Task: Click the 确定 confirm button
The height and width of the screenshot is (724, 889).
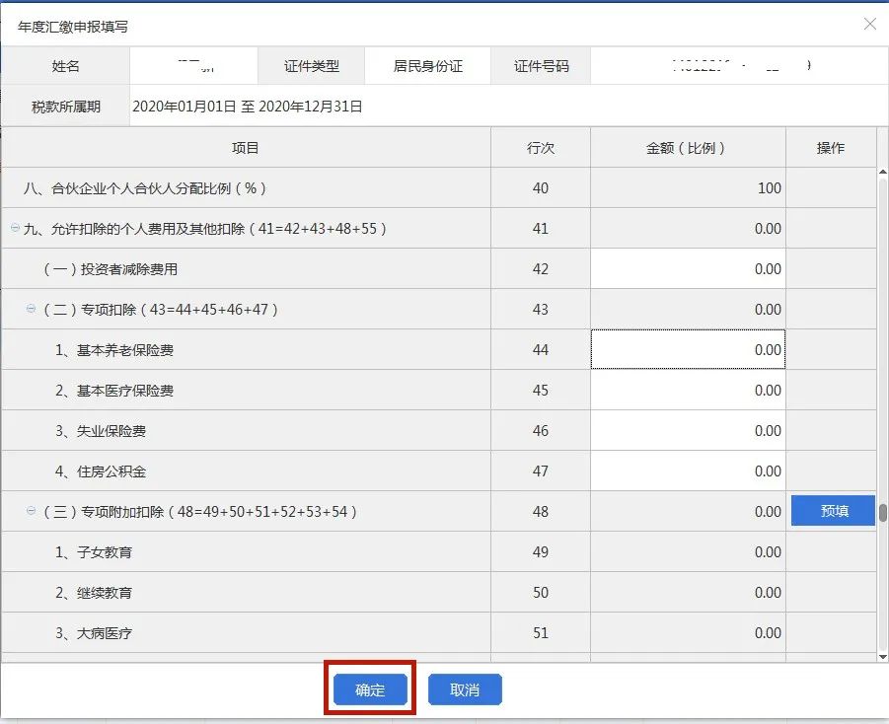Action: [370, 689]
